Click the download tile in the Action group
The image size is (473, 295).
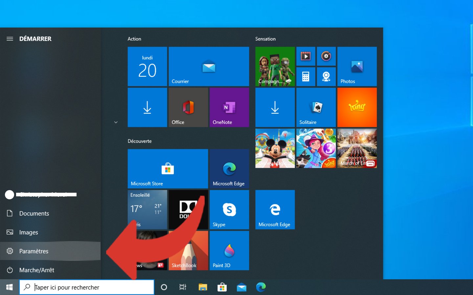click(147, 107)
